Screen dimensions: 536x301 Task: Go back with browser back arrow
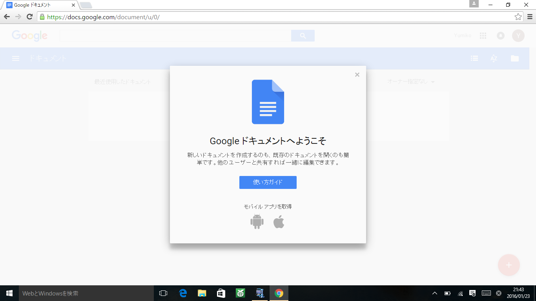click(x=7, y=16)
